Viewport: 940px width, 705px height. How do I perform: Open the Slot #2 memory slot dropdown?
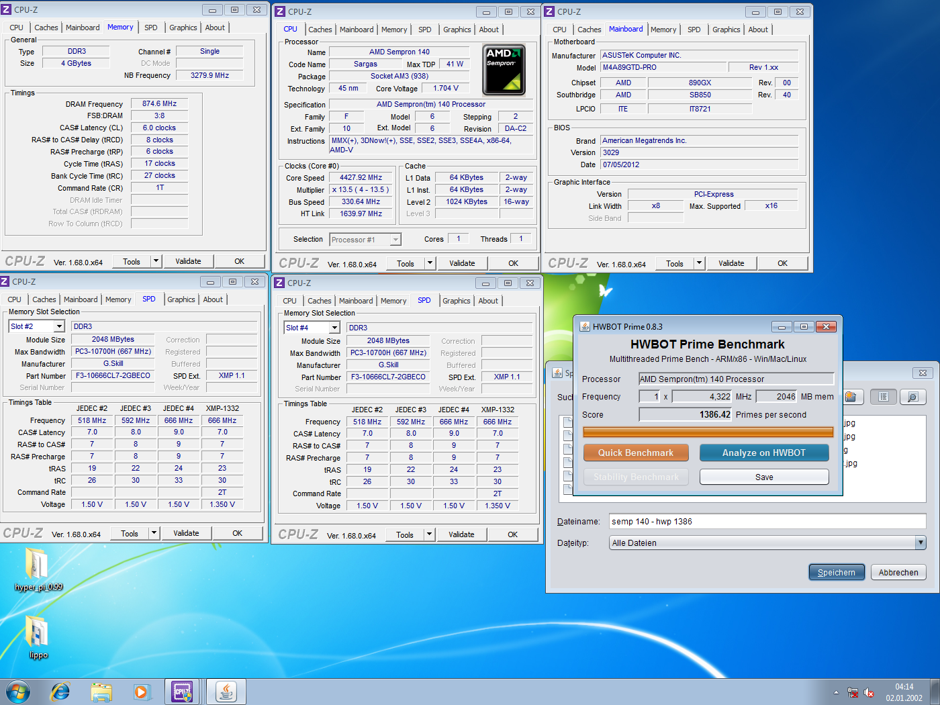coord(59,326)
